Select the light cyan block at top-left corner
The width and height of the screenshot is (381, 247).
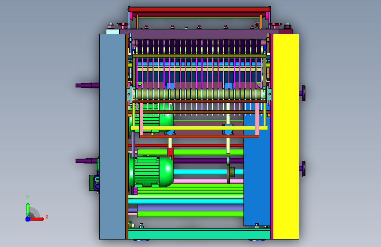(x=113, y=32)
